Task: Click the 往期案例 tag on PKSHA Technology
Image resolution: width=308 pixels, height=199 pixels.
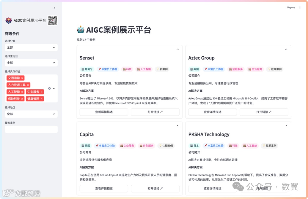Action: pyautogui.click(x=269, y=146)
